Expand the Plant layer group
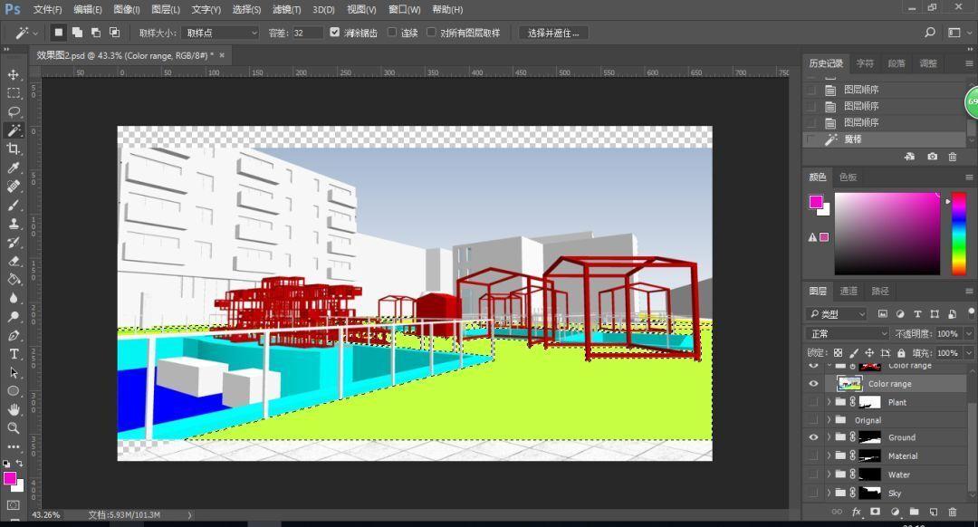 click(829, 402)
